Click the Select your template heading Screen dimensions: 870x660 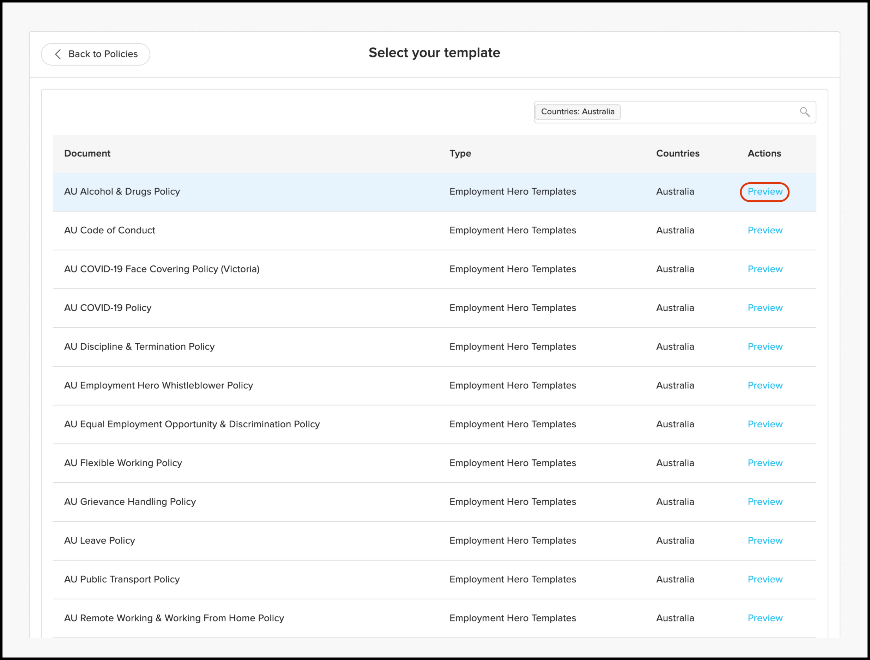[x=434, y=53]
